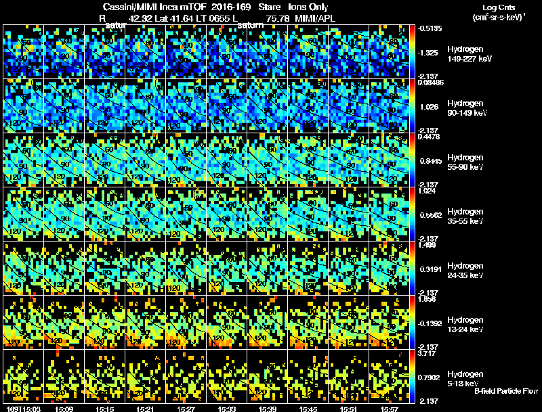The width and height of the screenshot is (542, 412).
Task: Click the colorbar tick value '0.4478'
Action: (x=429, y=137)
